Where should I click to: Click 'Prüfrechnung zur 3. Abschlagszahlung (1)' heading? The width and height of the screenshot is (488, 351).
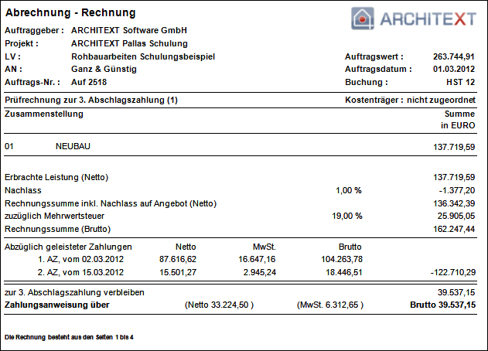coord(91,101)
